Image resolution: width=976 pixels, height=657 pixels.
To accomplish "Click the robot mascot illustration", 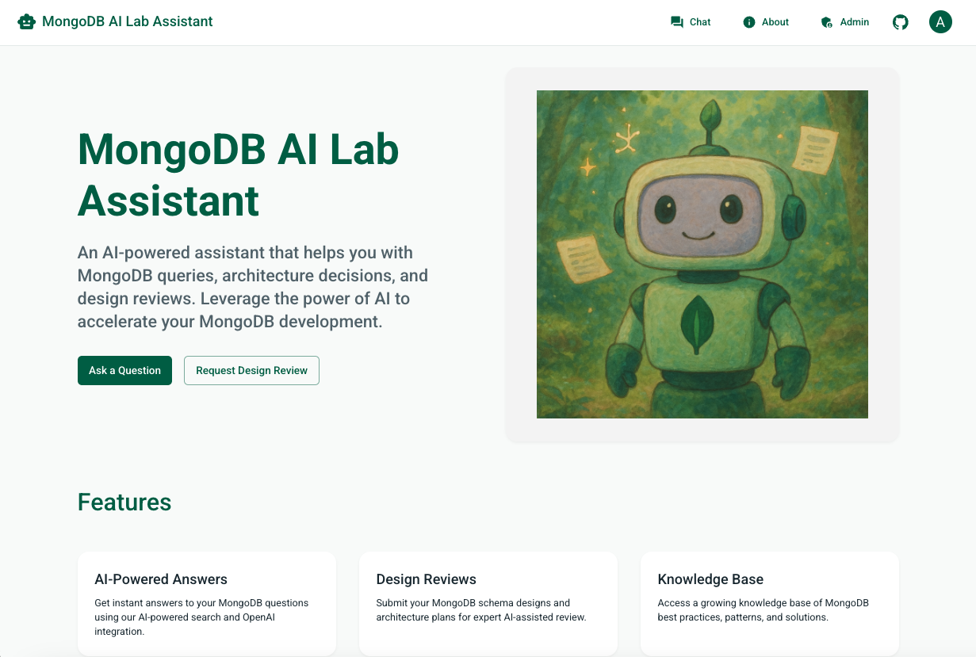I will click(702, 254).
